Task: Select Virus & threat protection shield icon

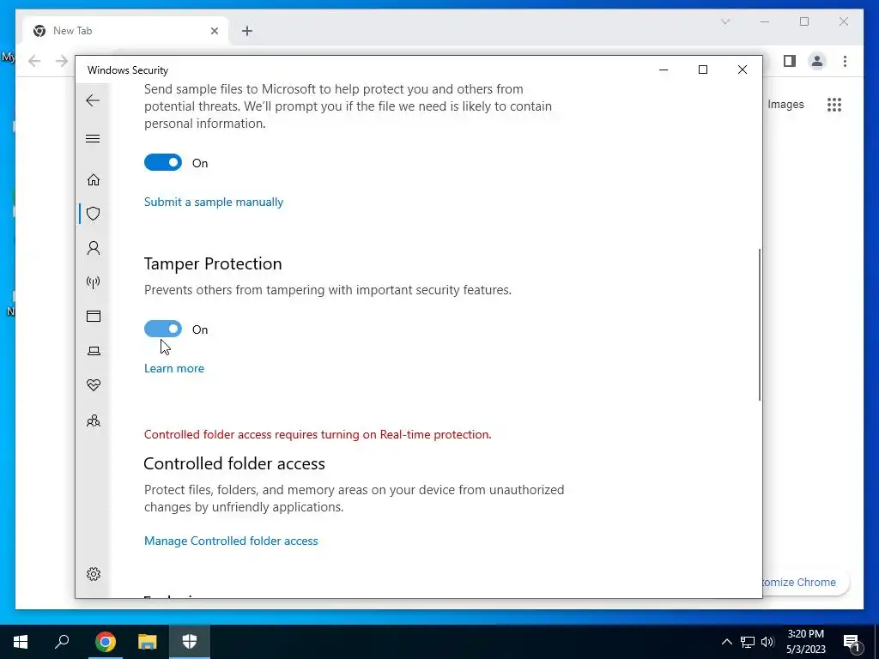Action: click(94, 214)
